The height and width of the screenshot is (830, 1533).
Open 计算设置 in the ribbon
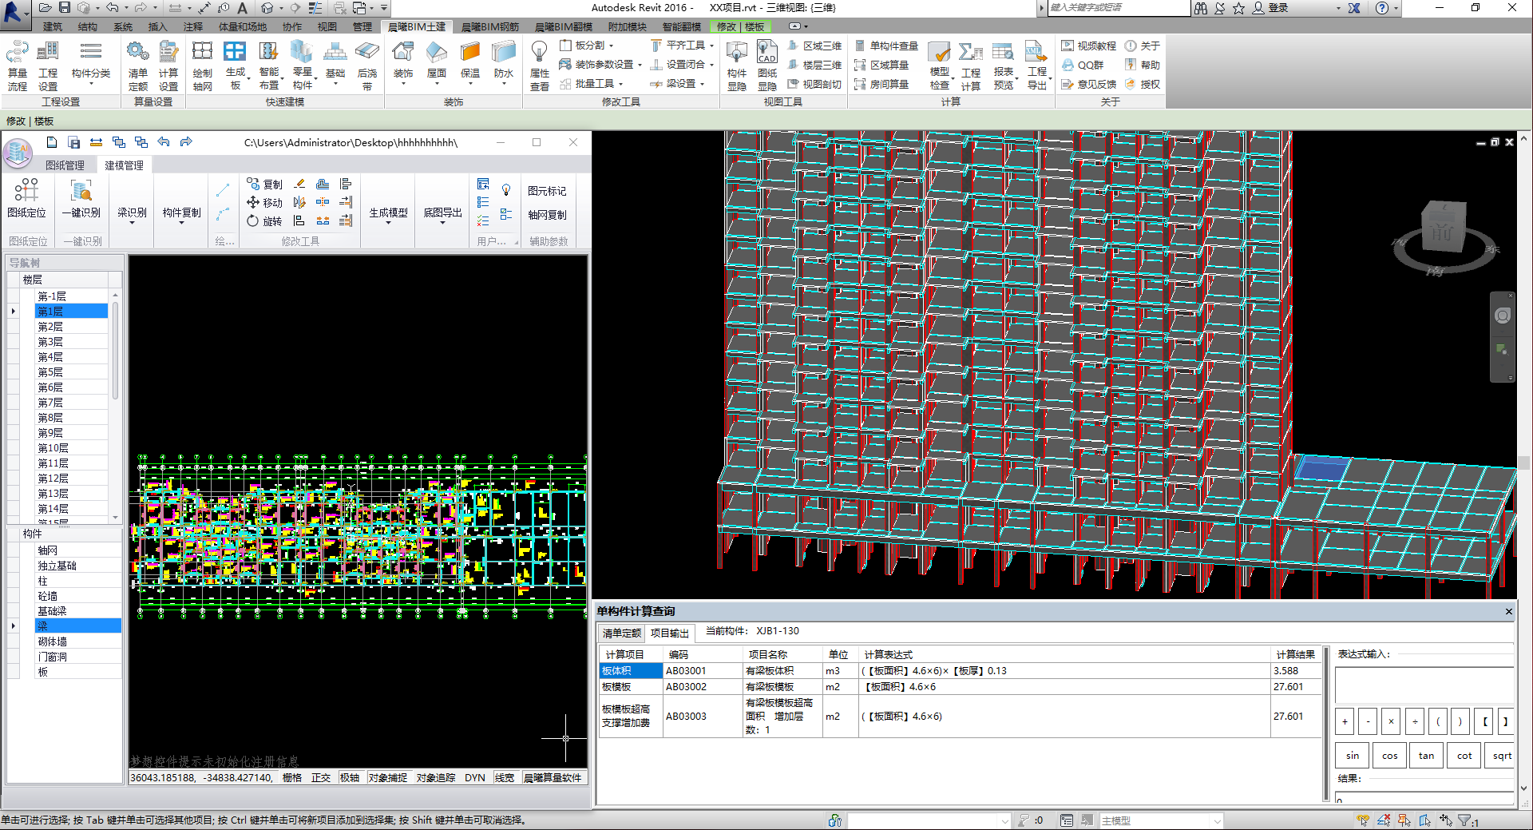pyautogui.click(x=168, y=66)
